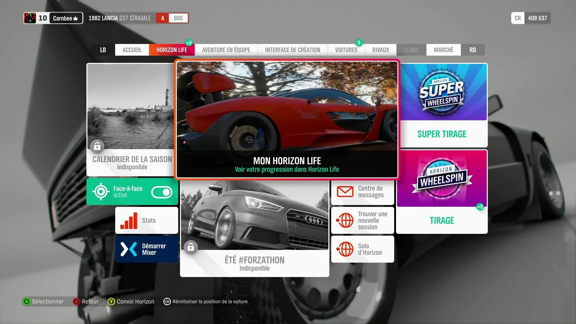Open the Mon Horizon Life tile
Screen dimensions: 576x324
287,120
